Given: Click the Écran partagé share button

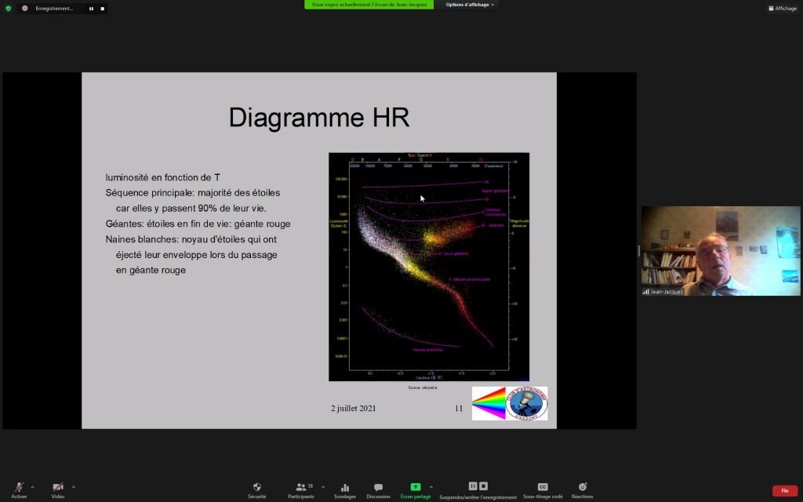Looking at the screenshot, I should (x=416, y=490).
